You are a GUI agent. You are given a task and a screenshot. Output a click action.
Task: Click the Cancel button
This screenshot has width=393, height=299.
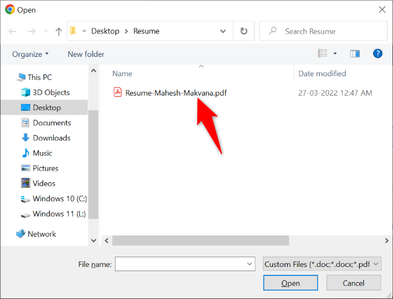(x=354, y=283)
